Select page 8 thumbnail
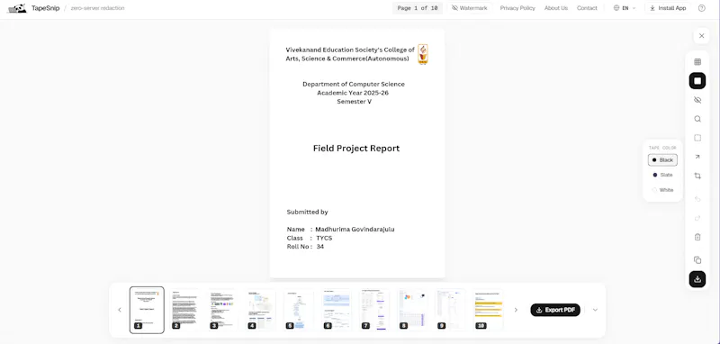Viewport: 720px width, 344px height. pyautogui.click(x=412, y=310)
